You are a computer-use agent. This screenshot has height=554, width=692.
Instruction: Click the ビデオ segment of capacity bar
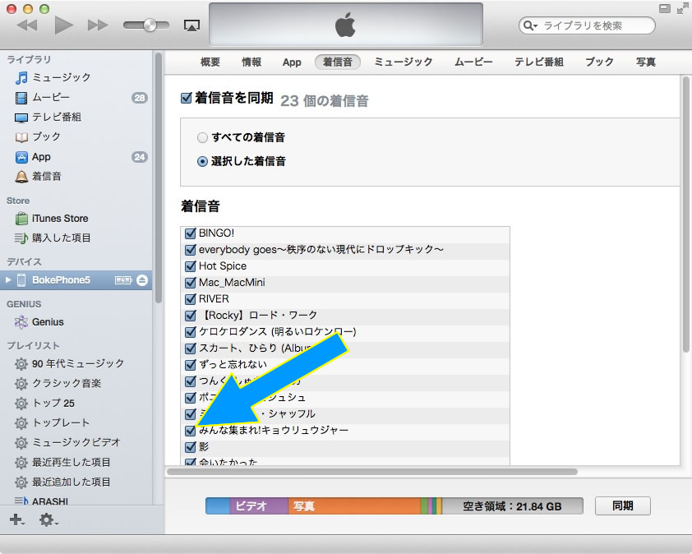259,506
